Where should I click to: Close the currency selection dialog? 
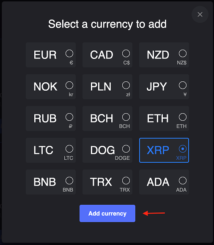200,14
